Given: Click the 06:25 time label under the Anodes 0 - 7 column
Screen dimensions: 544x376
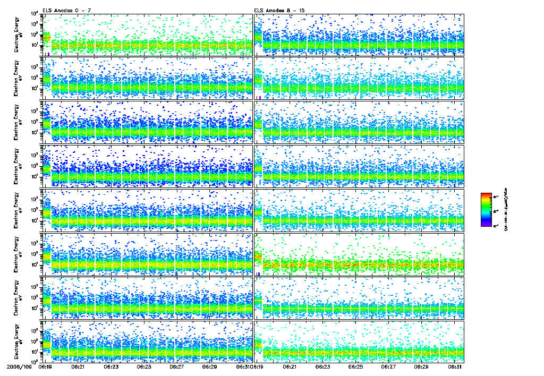Looking at the screenshot, I should pos(143,366).
